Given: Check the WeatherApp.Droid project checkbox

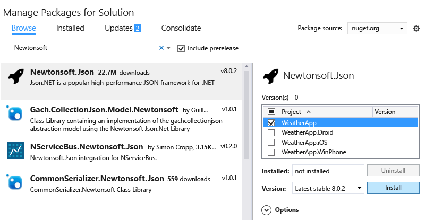Looking at the screenshot, I should click(271, 132).
